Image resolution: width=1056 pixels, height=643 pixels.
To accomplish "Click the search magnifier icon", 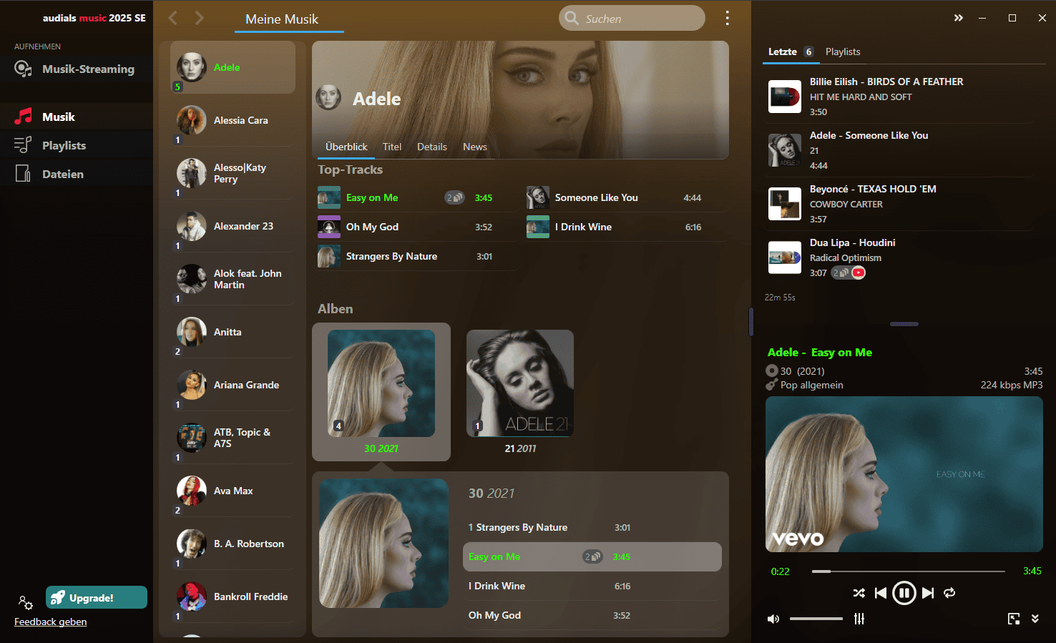I will pos(572,18).
